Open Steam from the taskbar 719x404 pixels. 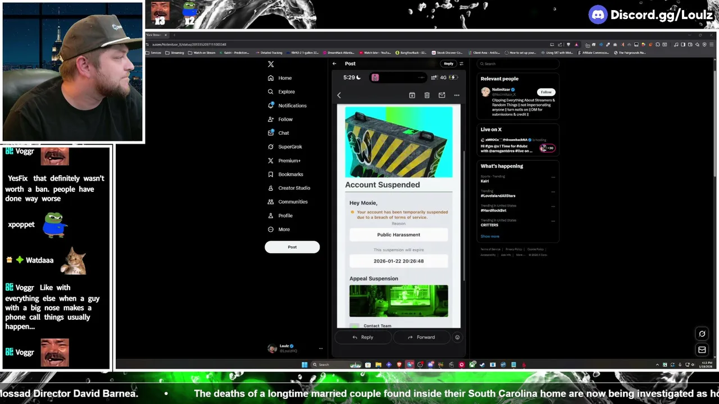tap(483, 365)
